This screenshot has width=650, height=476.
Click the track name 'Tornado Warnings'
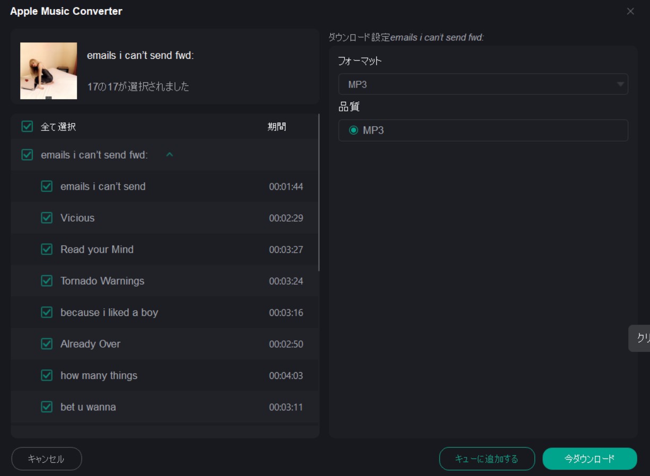tap(102, 281)
